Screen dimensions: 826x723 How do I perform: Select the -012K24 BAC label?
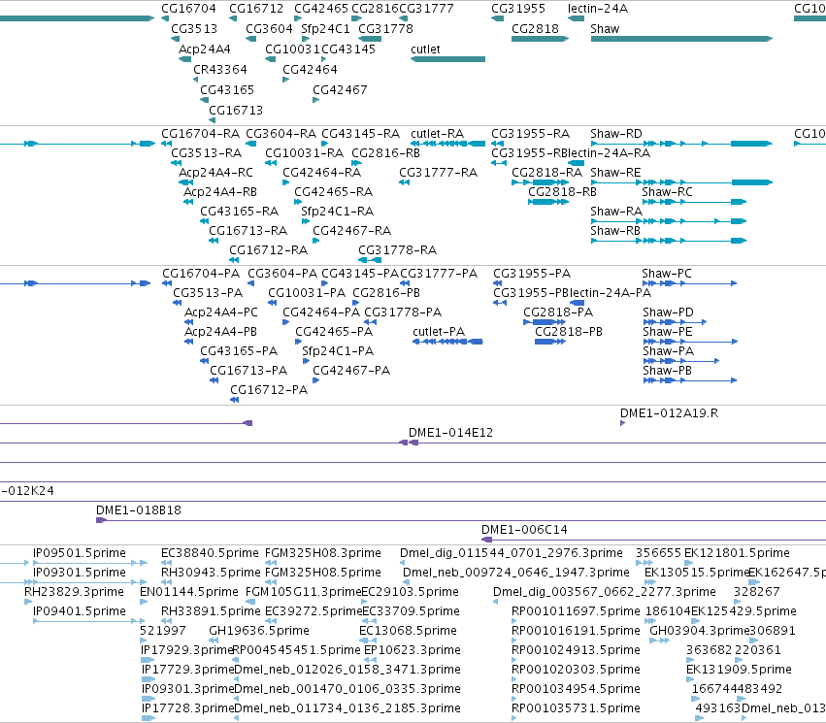coord(27,491)
